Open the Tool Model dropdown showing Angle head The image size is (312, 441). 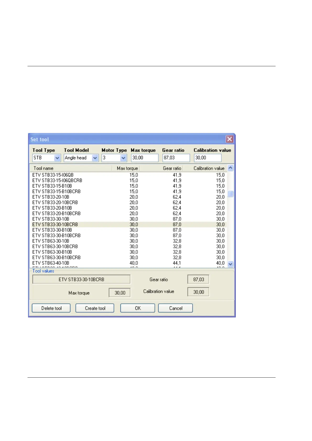pyautogui.click(x=81, y=158)
